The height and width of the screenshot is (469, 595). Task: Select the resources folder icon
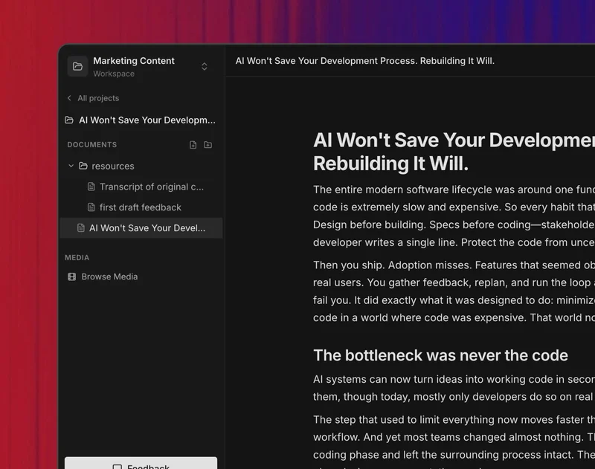point(83,166)
